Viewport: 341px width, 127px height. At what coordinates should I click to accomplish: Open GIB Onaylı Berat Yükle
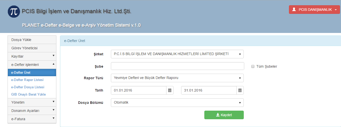[x=29, y=94]
